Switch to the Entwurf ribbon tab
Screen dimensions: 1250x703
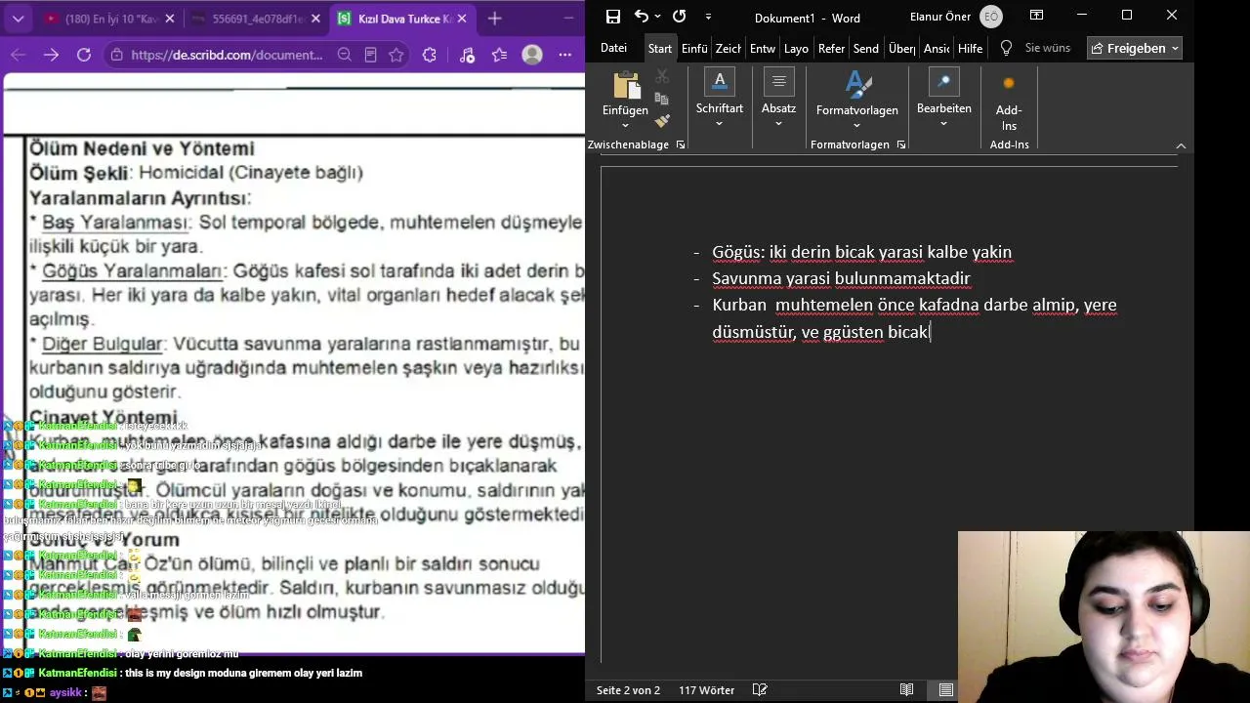point(763,48)
